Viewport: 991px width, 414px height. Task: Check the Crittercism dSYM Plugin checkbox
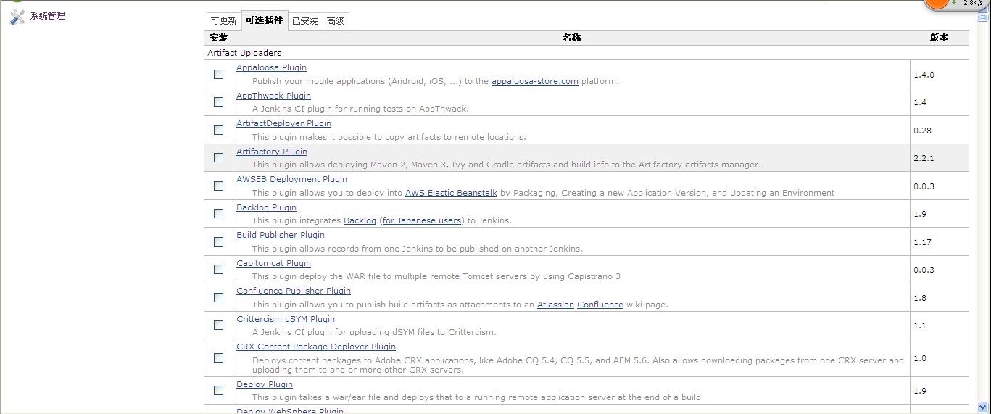[219, 325]
